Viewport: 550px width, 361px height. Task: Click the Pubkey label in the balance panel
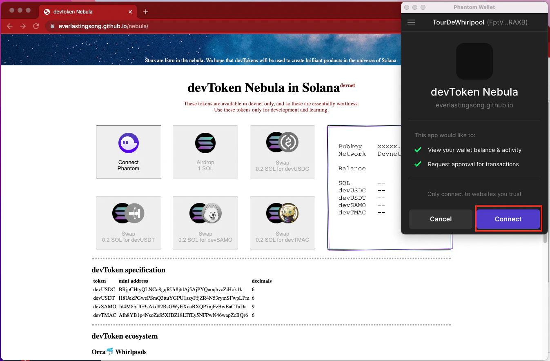350,146
